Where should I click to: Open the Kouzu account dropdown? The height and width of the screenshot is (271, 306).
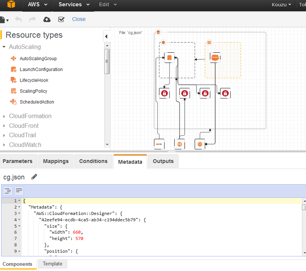(281, 5)
